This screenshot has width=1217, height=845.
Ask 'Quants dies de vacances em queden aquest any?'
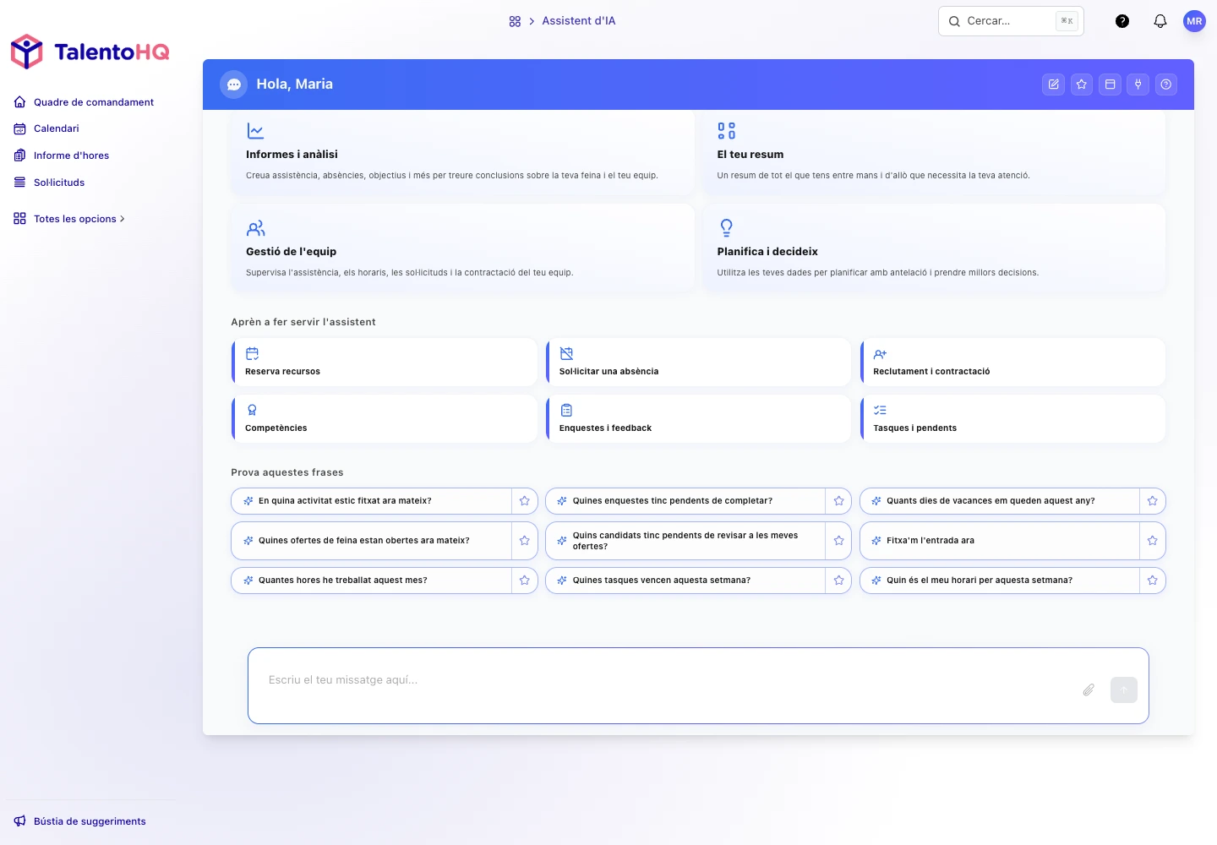1000,501
